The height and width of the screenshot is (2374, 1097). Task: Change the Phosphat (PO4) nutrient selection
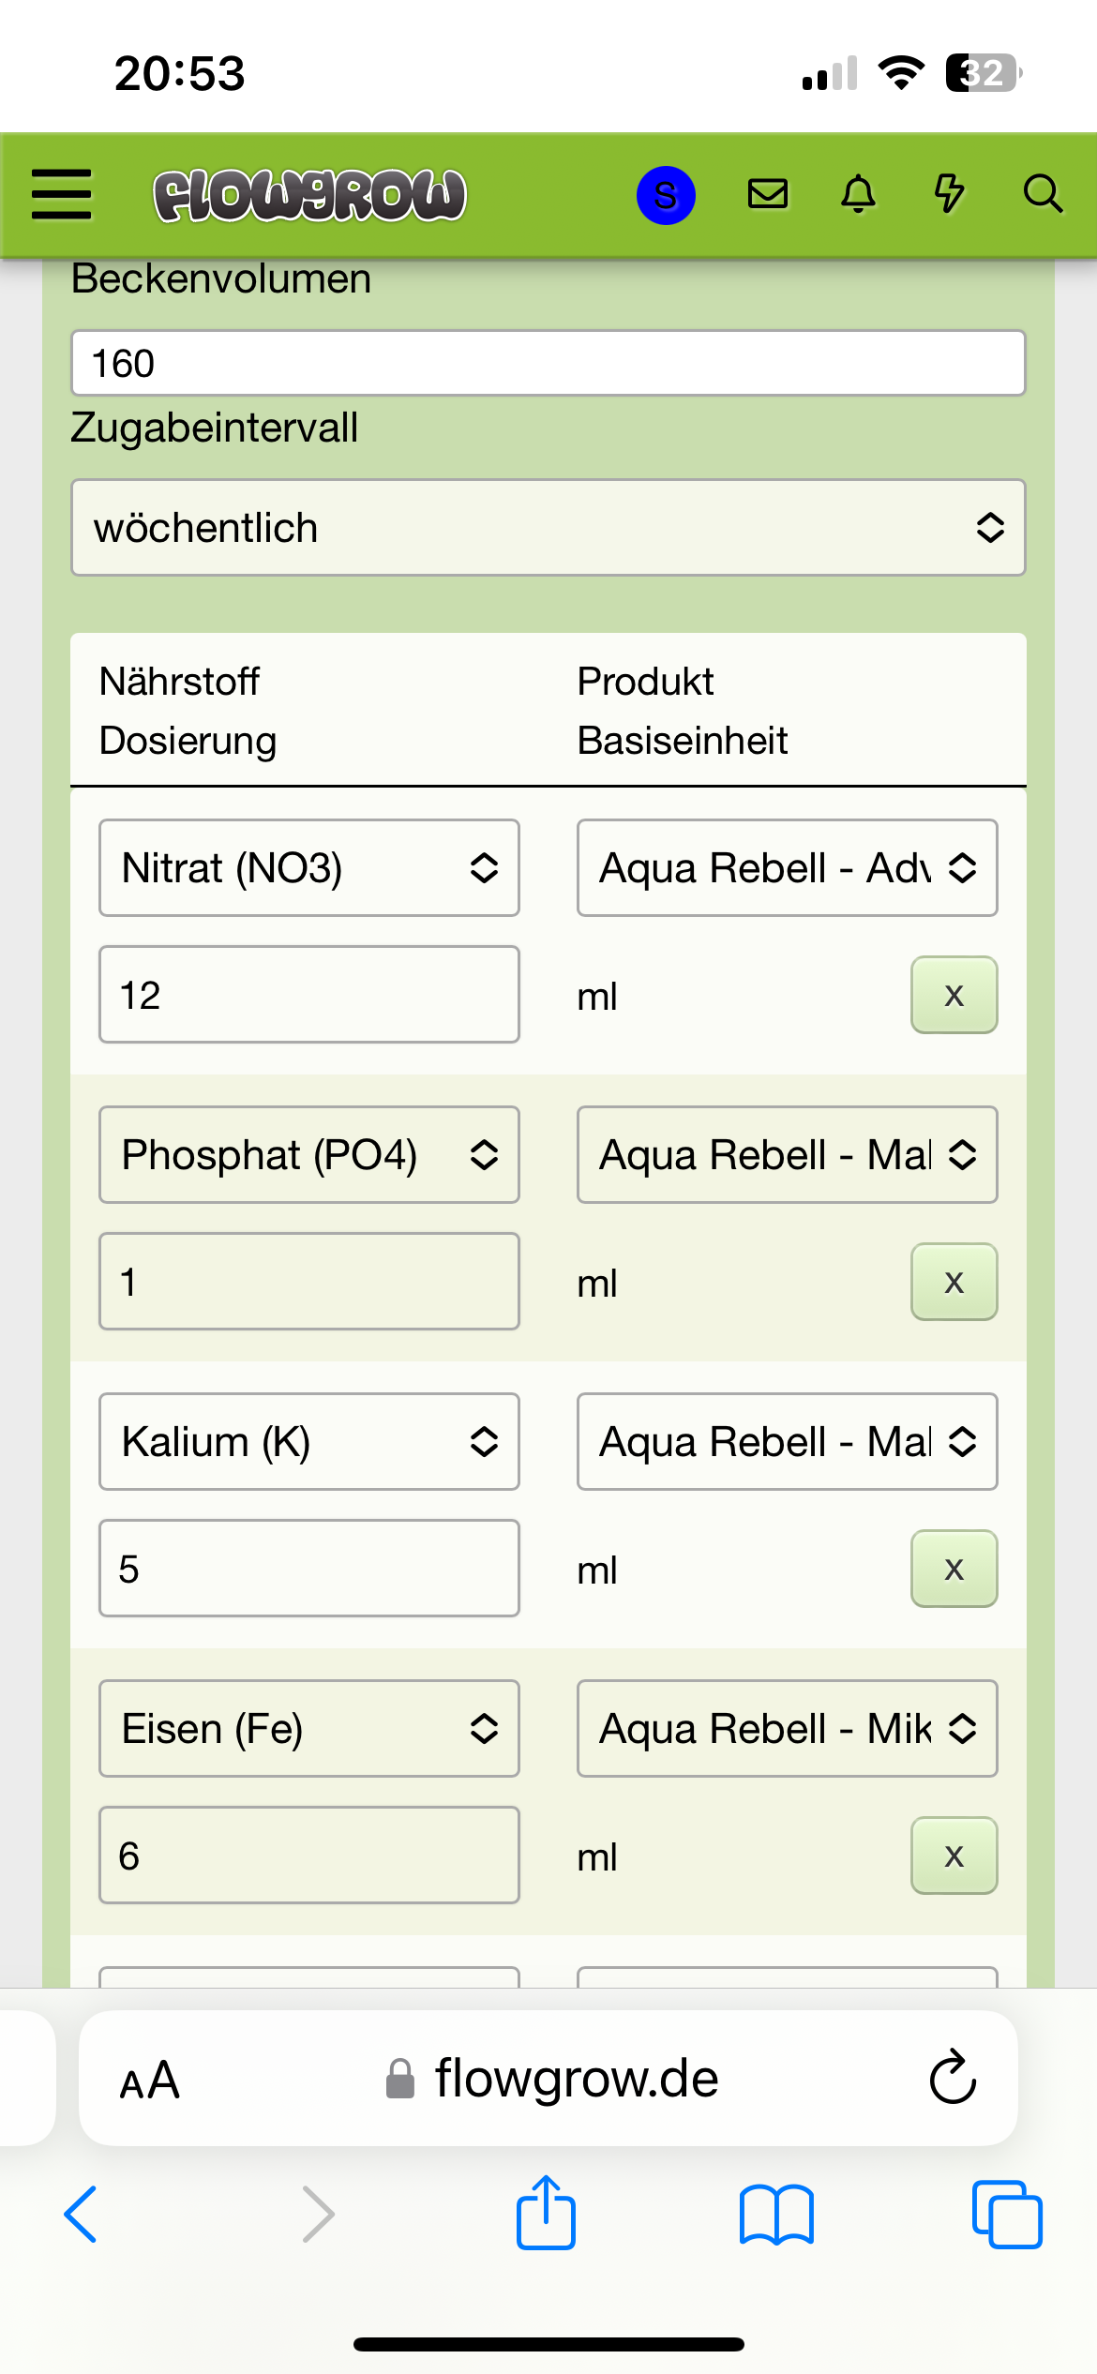point(308,1155)
